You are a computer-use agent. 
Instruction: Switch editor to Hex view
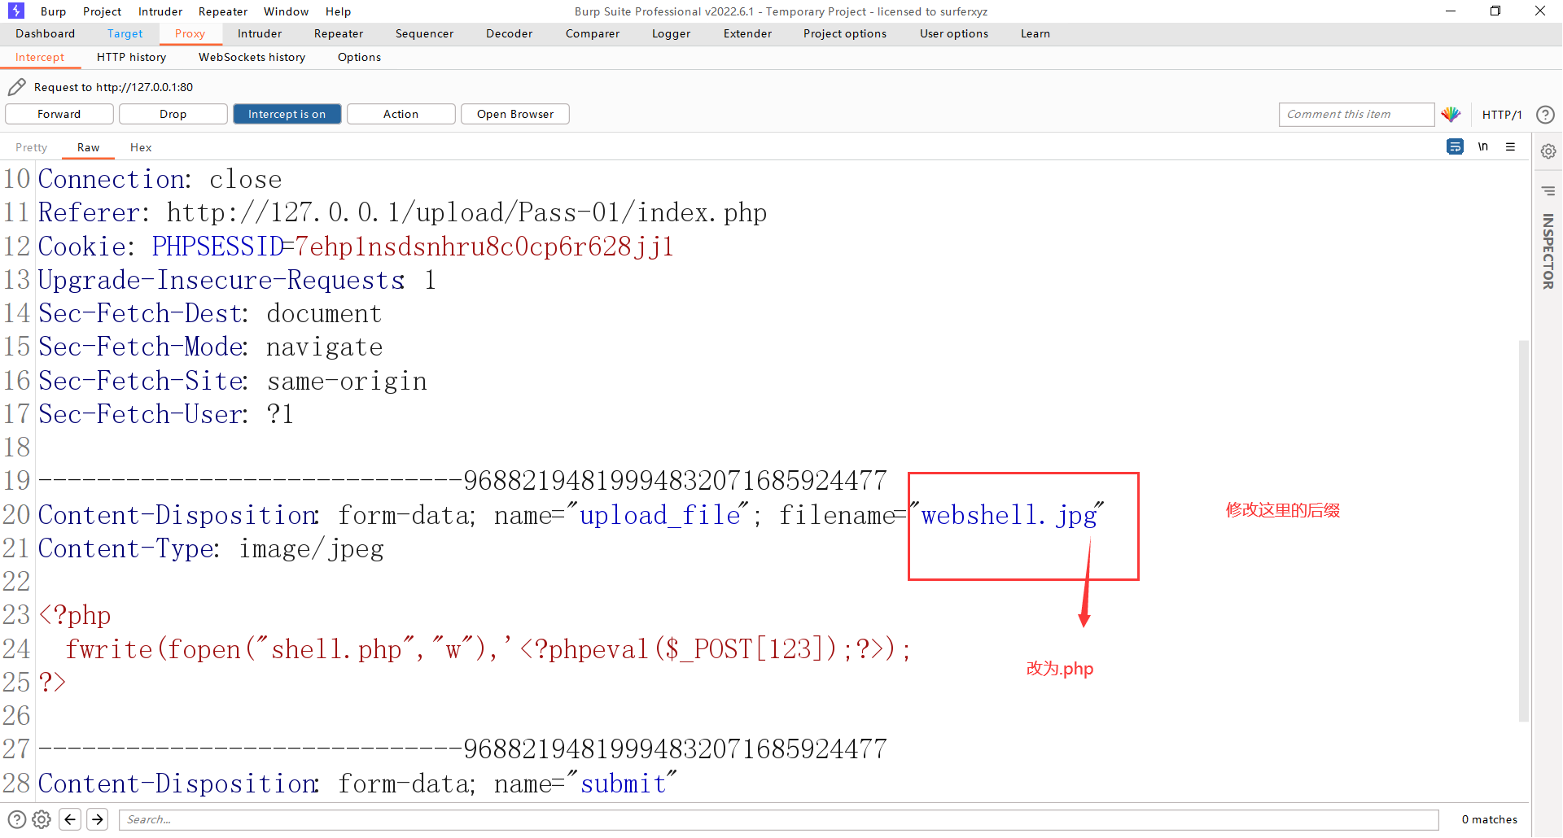point(141,147)
